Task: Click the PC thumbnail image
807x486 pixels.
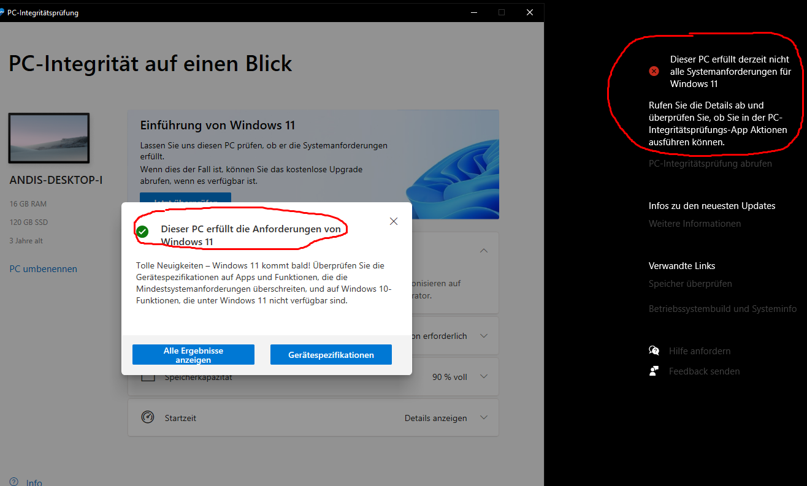Action: pyautogui.click(x=49, y=139)
